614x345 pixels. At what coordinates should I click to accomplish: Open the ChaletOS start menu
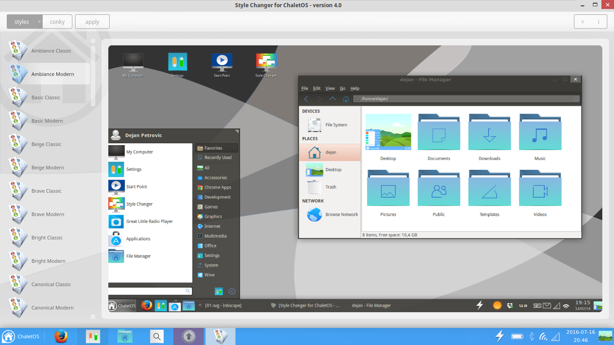21,336
